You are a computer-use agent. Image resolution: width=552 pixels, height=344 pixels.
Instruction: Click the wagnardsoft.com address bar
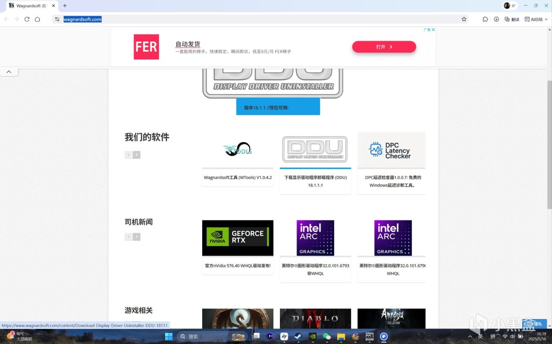pyautogui.click(x=260, y=19)
